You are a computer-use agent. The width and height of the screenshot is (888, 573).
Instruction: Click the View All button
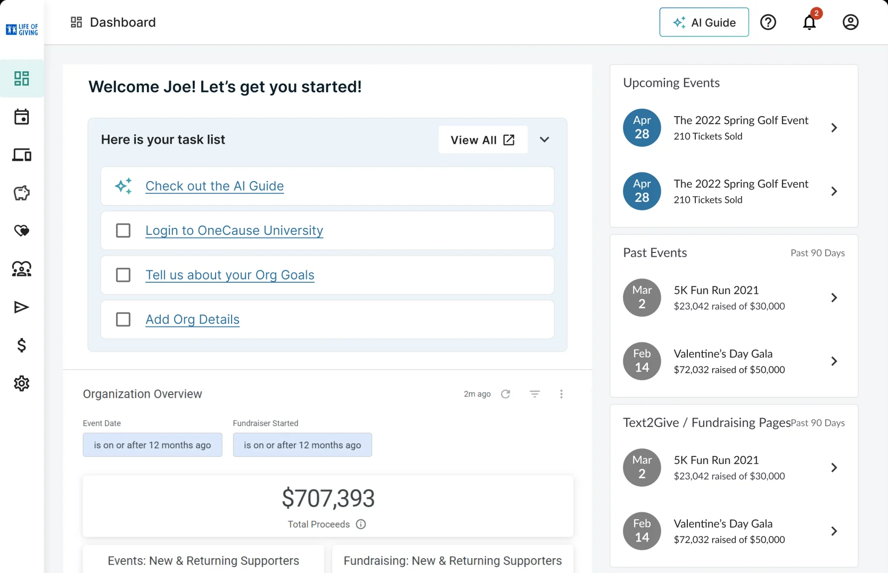[483, 140]
